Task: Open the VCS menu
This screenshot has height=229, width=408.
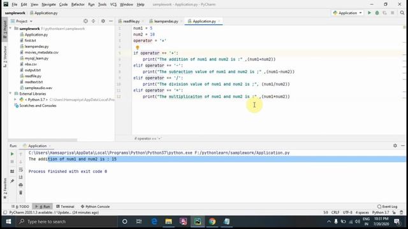Action: click(113, 4)
